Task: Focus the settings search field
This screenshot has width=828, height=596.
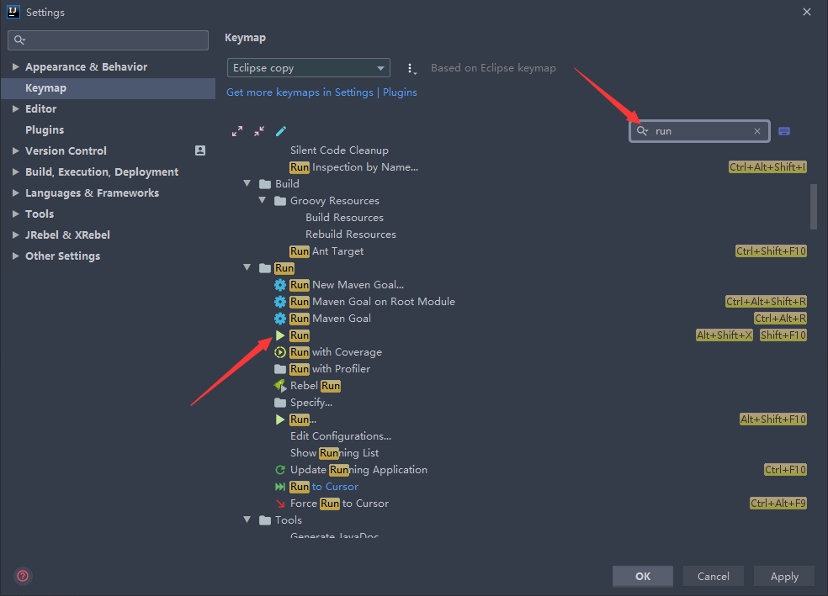Action: [x=109, y=40]
